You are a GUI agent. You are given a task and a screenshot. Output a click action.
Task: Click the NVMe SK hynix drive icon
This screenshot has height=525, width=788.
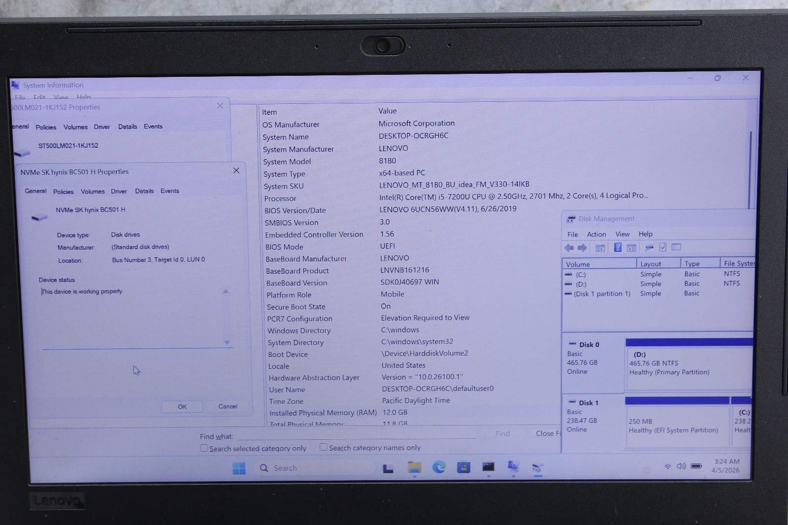(39, 217)
